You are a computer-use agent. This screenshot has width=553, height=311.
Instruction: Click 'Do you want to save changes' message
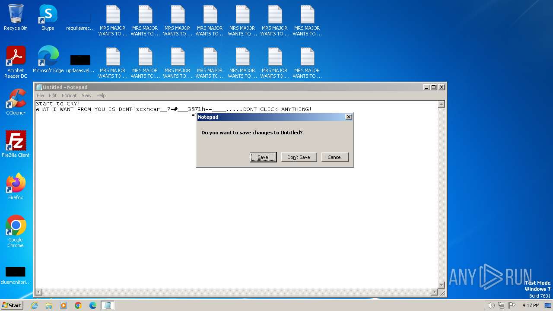pyautogui.click(x=252, y=133)
